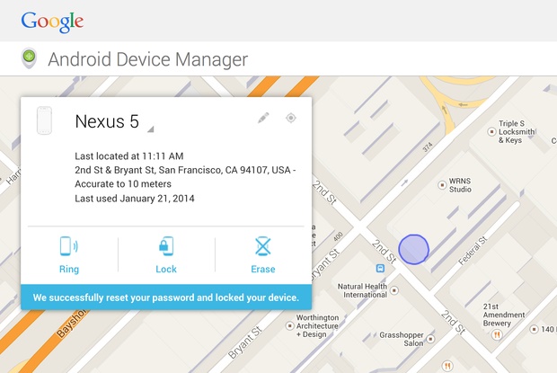Click the restaurant icon at bottom of map
This screenshot has height=373, width=557.
pos(447,366)
